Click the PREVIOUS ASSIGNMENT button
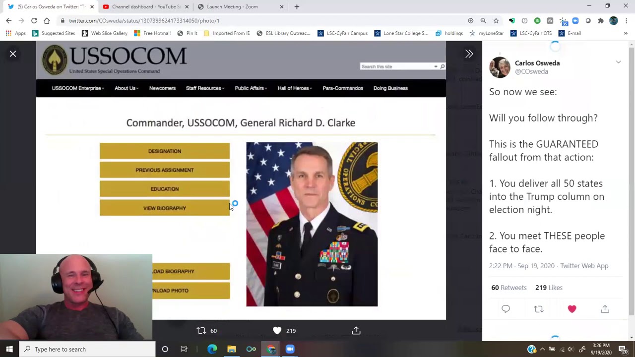635x357 pixels. [165, 170]
